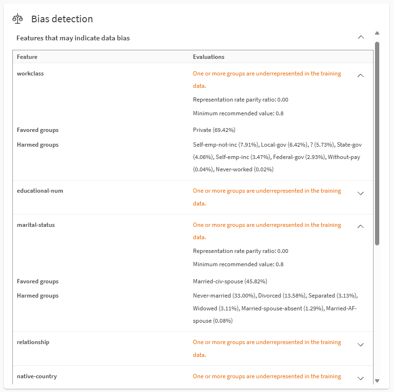
Task: Click the Feature column header
Action: click(27, 56)
